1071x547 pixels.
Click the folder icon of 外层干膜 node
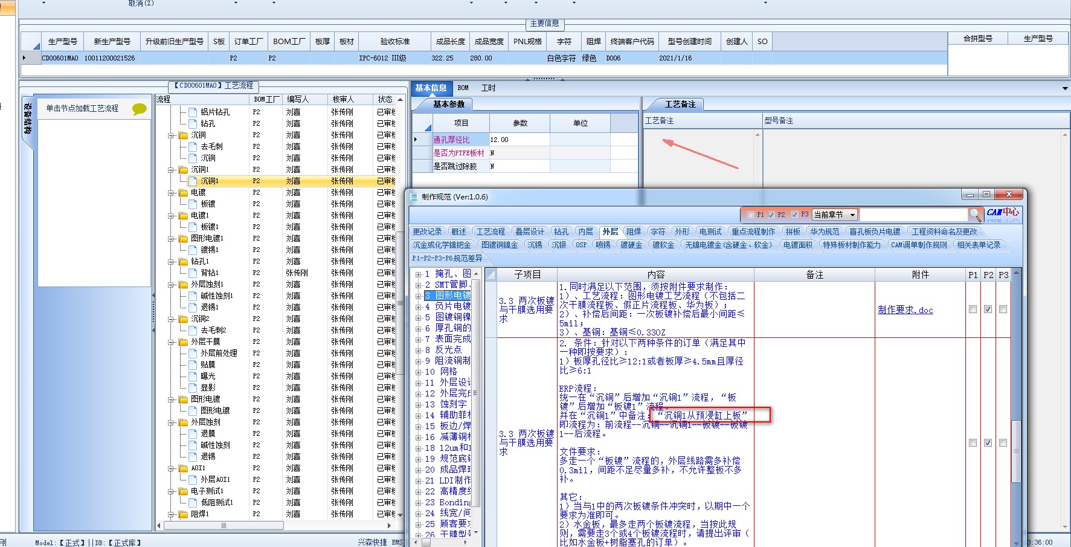point(183,341)
